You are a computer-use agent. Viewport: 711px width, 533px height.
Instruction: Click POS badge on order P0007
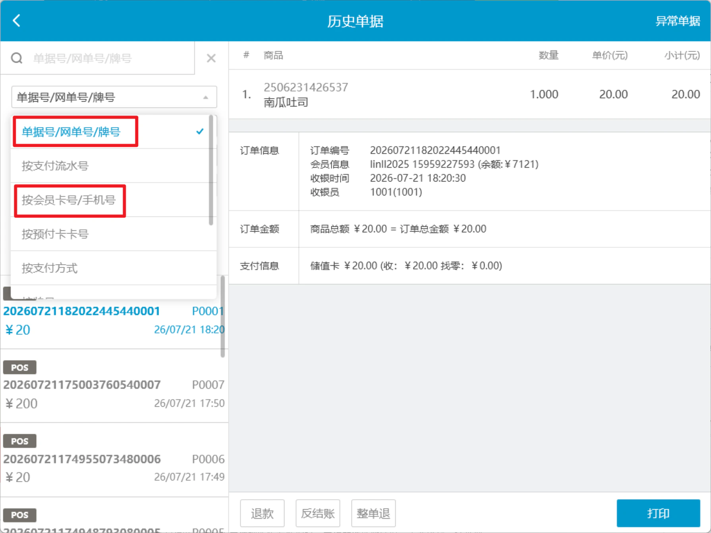(20, 367)
